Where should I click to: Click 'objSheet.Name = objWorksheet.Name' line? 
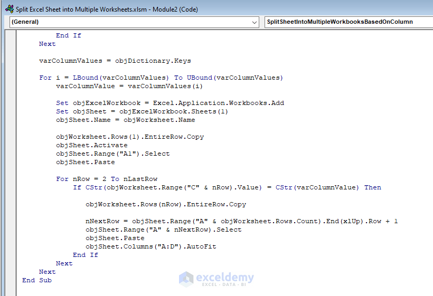click(125, 120)
